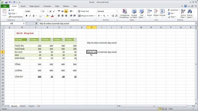Apply Comma Style format

108,16
